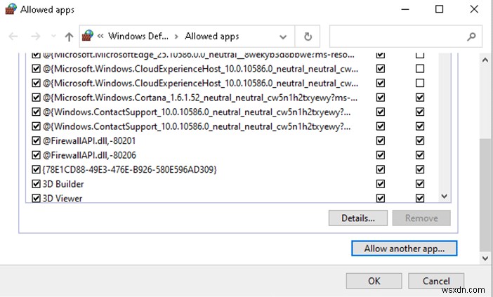Expand the address bar history dropdown
The height and width of the screenshot is (297, 493).
pyautogui.click(x=283, y=37)
